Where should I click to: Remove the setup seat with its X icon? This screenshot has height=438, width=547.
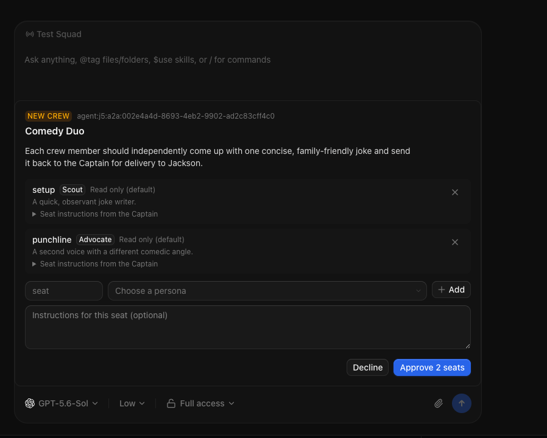point(455,192)
